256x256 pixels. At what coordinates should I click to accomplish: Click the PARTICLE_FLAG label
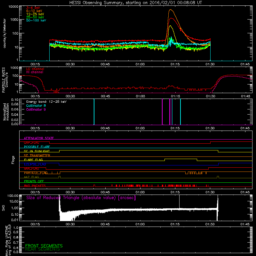36,173
